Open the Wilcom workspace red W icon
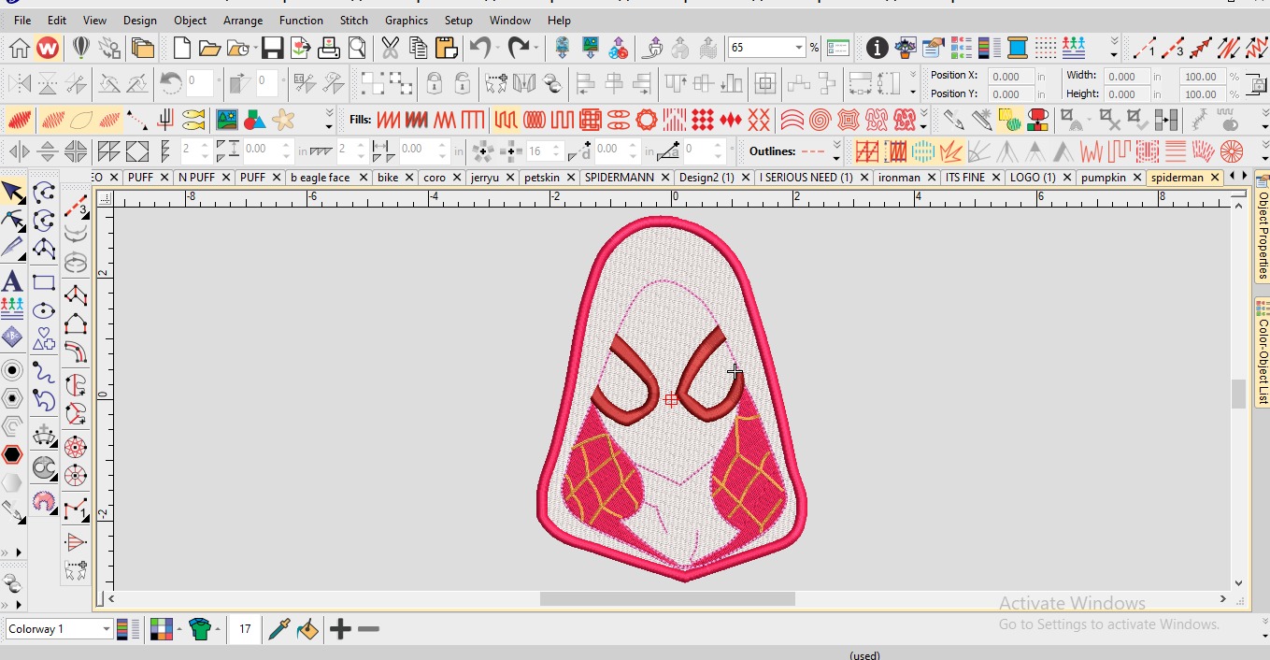Viewport: 1270px width, 660px height. (47, 48)
